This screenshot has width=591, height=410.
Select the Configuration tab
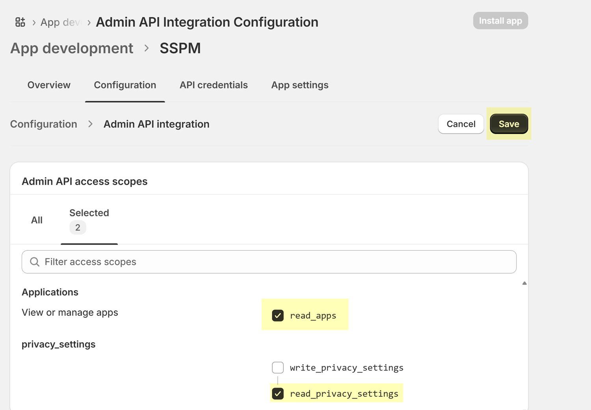[125, 85]
